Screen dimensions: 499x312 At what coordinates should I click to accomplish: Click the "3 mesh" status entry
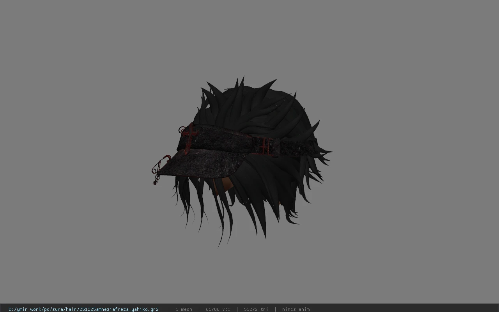point(184,309)
